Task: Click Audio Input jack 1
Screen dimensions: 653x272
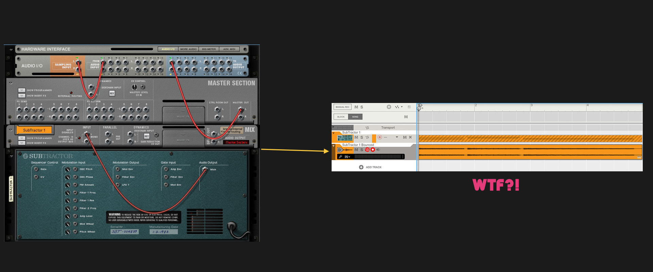Action: tap(103, 63)
